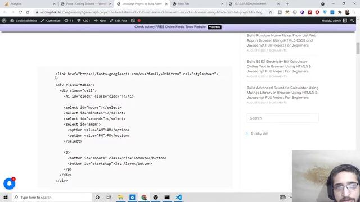Open OBS Studio from taskbar
Screen dimensions: 360x202
pos(155,197)
